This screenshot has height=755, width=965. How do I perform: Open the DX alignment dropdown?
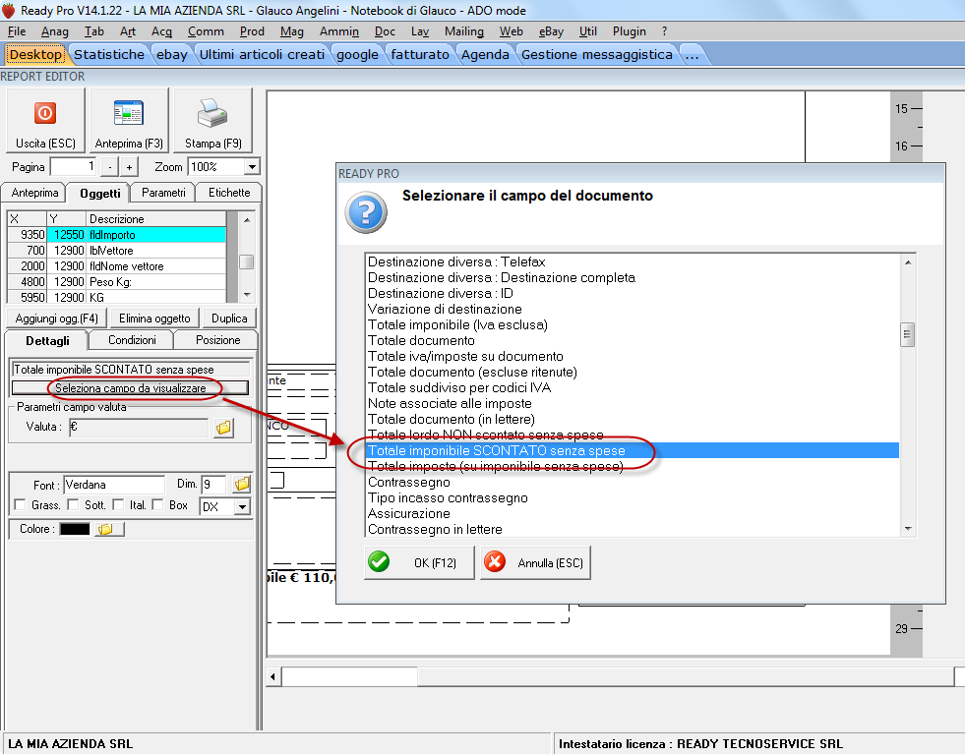[243, 507]
